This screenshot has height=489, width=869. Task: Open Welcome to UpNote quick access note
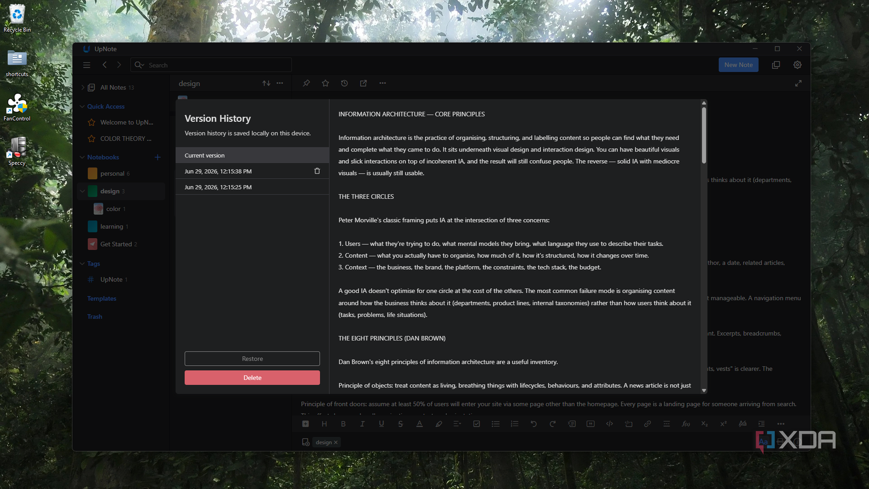[126, 122]
